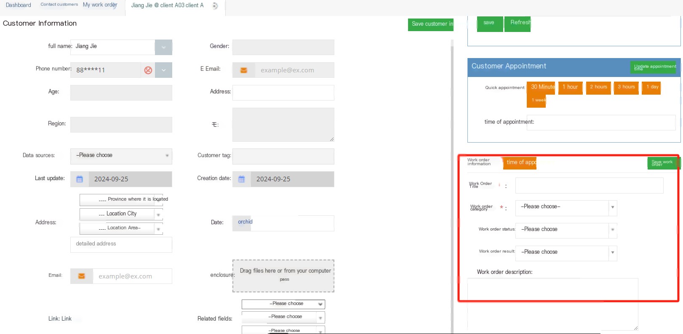Image resolution: width=683 pixels, height=334 pixels.
Task: Expand the Location Area dropdown
Action: tap(121, 228)
